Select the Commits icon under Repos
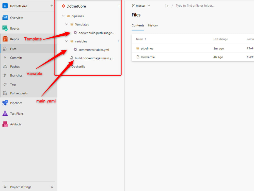Viewport: 254px width, 191px height. click(6, 58)
